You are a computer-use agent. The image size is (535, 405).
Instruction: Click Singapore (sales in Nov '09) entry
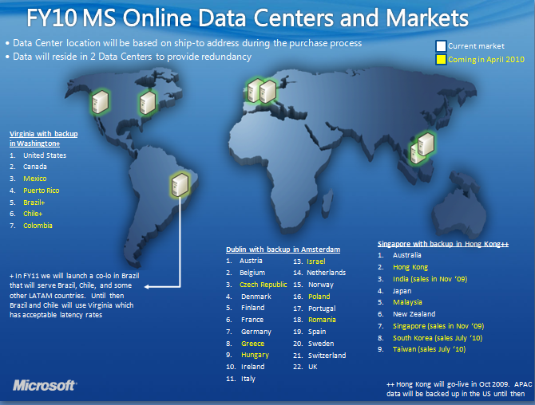pos(438,326)
